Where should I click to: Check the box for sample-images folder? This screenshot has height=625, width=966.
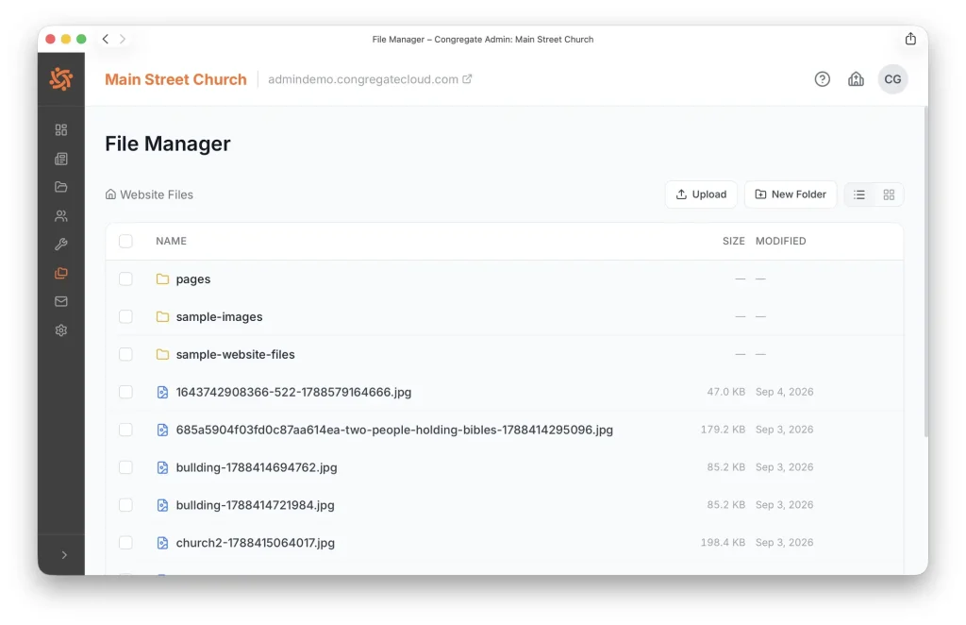[x=125, y=316]
